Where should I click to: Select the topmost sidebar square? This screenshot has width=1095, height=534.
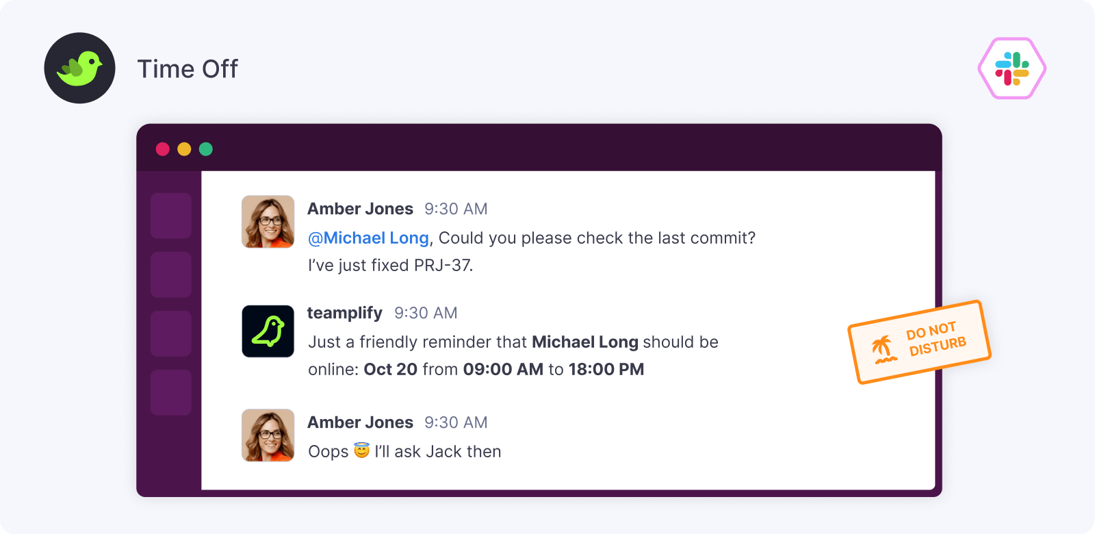click(x=170, y=216)
